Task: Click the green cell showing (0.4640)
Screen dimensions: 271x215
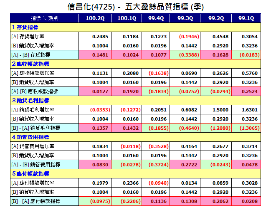Action: click(x=185, y=128)
